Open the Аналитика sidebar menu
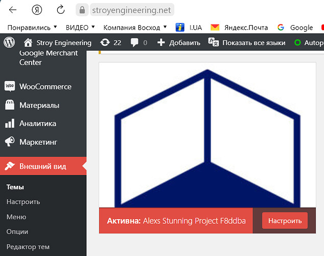324x256 pixels. (38, 123)
